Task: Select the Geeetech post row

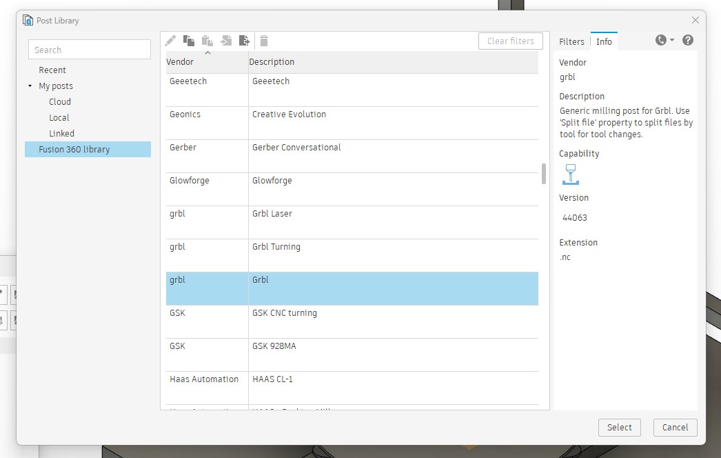Action: click(352, 90)
